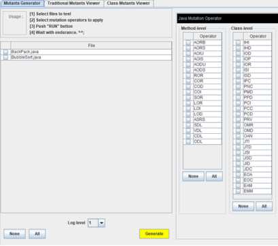The image size is (278, 246).
Task: Enable the AODS operator checkbox
Action: pos(188,70)
